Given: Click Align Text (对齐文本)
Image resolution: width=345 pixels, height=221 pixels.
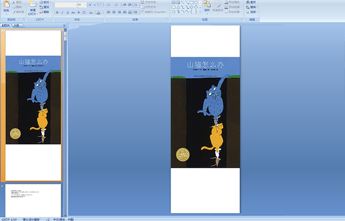Looking at the screenshot, I should pos(150,7).
